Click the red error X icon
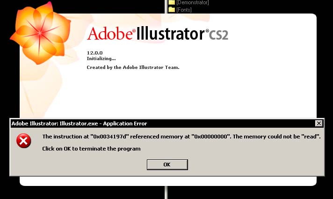This screenshot has width=333, height=199. pos(23,141)
